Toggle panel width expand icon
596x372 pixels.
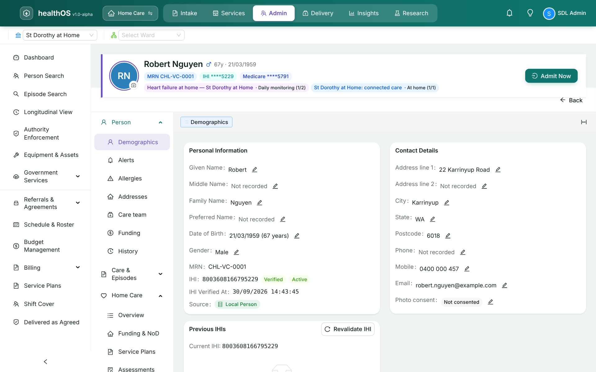click(584, 122)
